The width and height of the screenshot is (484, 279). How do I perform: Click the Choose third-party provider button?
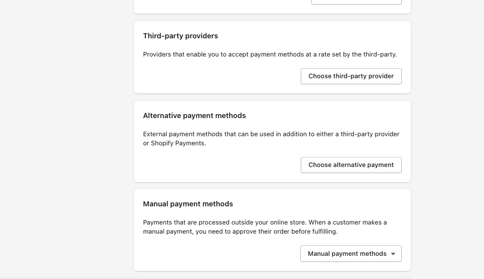tap(351, 76)
